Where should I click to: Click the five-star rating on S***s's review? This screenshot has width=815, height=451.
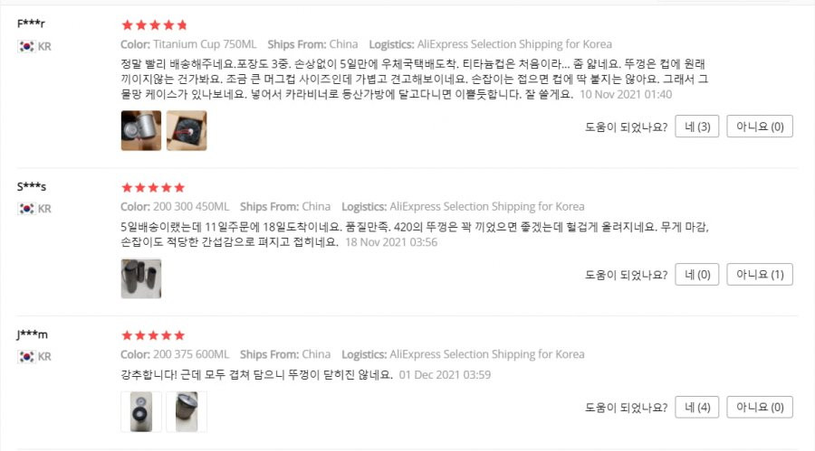[153, 187]
